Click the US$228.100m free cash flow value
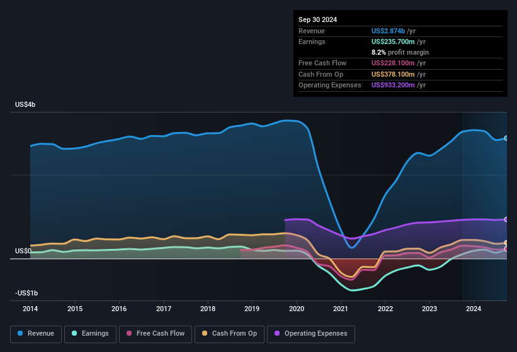 pyautogui.click(x=393, y=63)
